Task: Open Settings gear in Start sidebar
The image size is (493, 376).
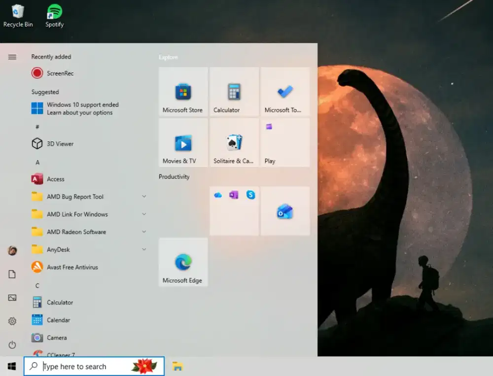Action: [12, 321]
